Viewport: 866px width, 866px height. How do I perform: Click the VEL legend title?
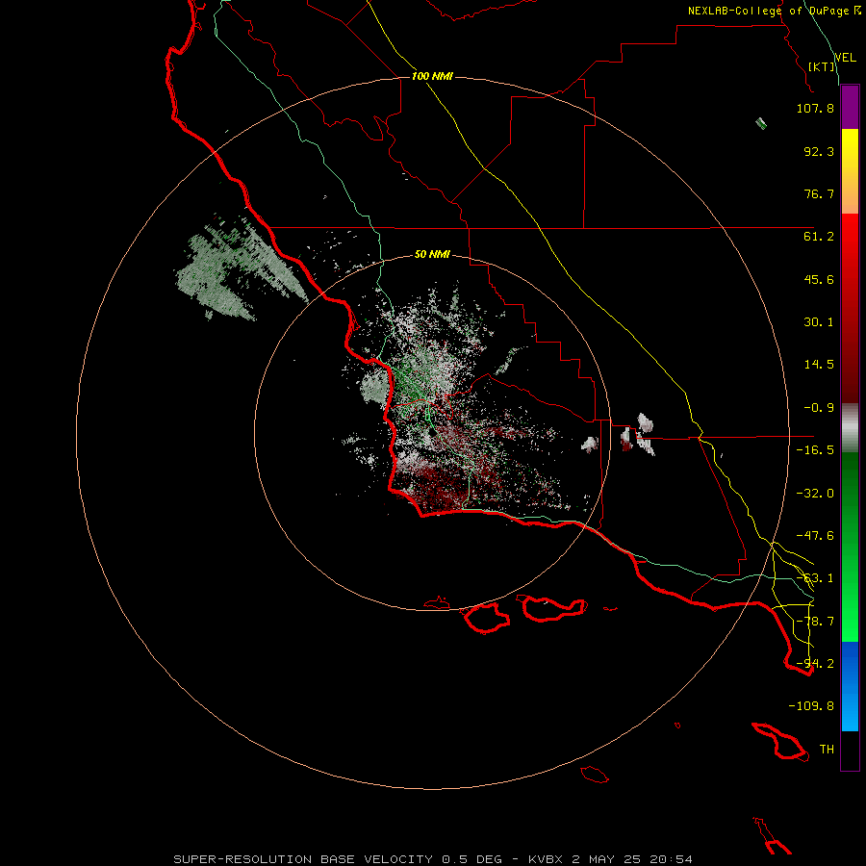845,58
